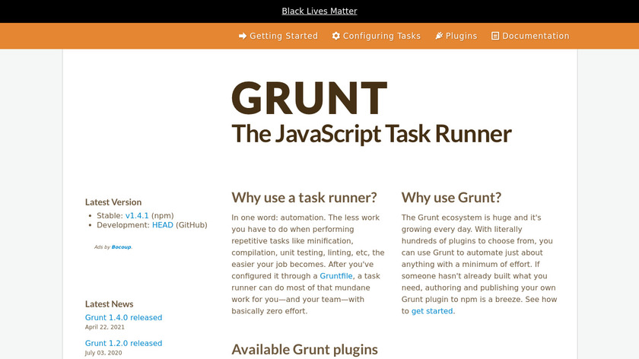The width and height of the screenshot is (639, 359).
Task: Click The JavaScript Task Runner subtitle
Action: coord(371,134)
